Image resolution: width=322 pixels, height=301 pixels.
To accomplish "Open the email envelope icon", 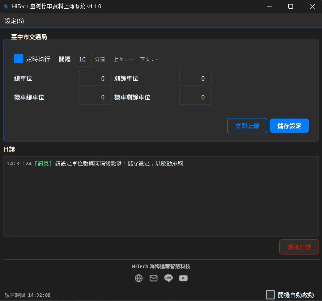I will coord(154,278).
